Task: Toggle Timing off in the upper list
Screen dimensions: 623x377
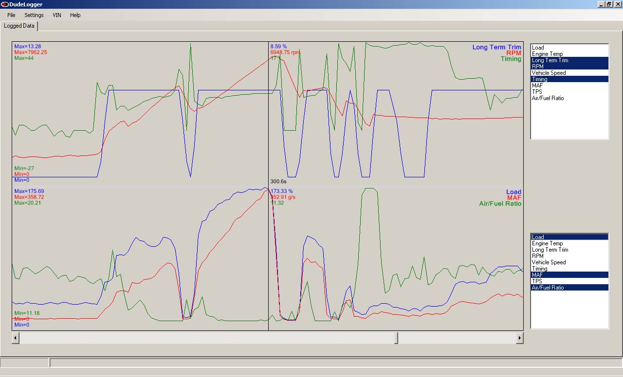Action: 539,79
